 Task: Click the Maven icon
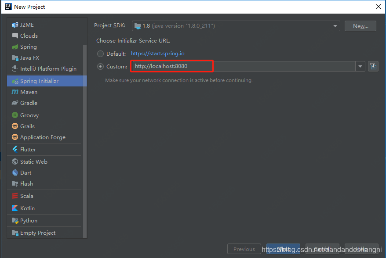pyautogui.click(x=15, y=92)
